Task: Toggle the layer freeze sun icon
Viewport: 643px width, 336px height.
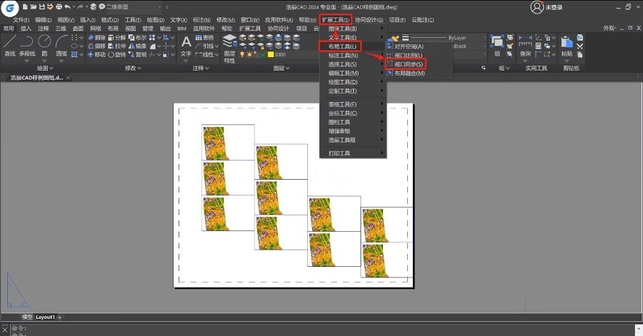Action: click(x=249, y=54)
